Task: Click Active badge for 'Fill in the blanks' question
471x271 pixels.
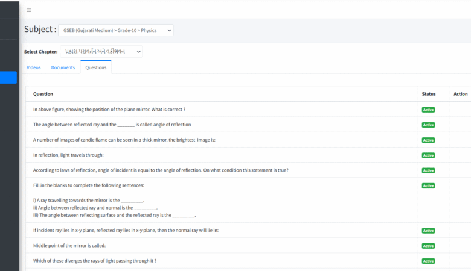Action: 428,185
